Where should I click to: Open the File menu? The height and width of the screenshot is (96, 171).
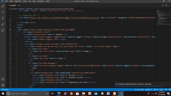6,1
